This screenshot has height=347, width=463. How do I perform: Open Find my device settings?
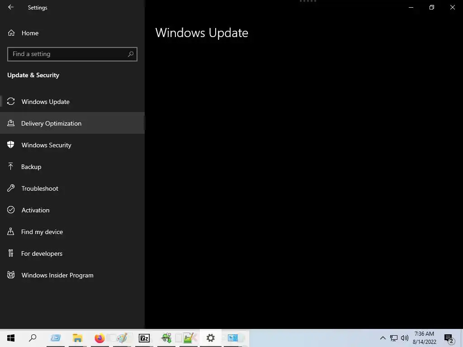coord(72,232)
